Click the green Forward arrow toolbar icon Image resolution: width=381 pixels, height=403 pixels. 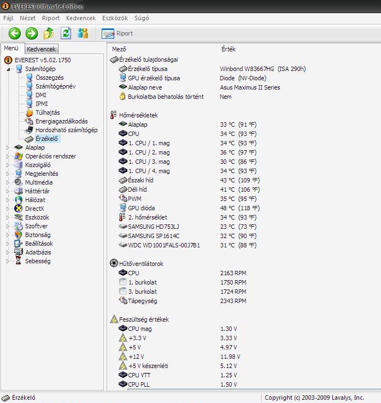pos(32,33)
